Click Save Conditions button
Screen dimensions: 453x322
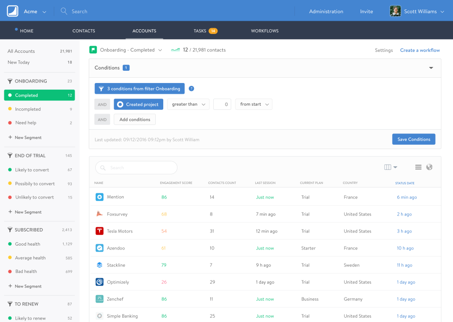click(x=414, y=139)
